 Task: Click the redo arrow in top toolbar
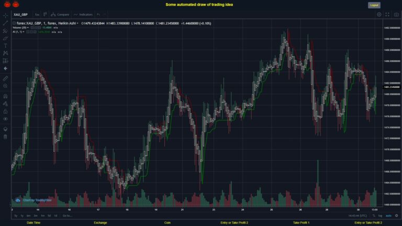105,15
